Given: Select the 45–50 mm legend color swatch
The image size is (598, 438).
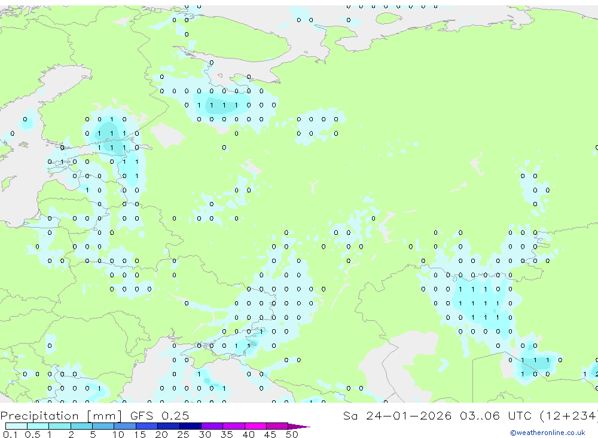Looking at the screenshot, I should [277, 426].
